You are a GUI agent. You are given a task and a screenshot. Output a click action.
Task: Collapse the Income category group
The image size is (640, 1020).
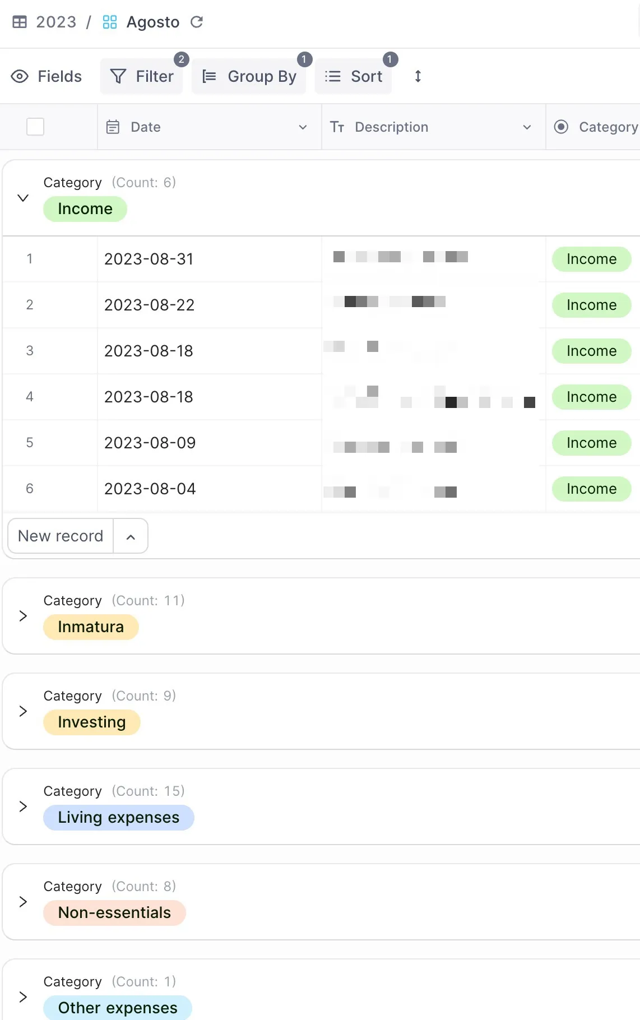(x=23, y=198)
